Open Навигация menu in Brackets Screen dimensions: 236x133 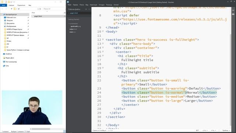(x=93, y=5)
